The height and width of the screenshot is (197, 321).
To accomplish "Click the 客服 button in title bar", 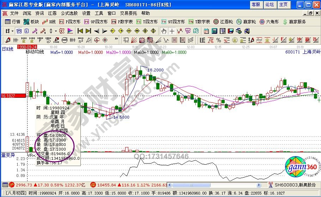I will click(256, 5).
